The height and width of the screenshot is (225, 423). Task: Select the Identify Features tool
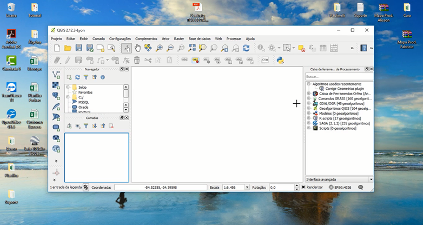[261, 48]
